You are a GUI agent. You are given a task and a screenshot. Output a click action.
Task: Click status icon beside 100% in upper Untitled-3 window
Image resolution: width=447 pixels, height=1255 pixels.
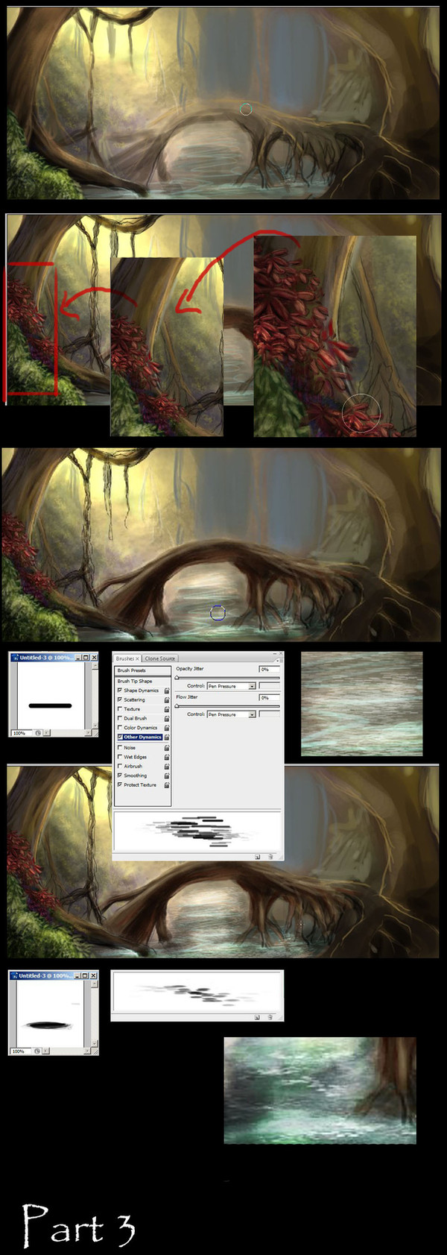[x=38, y=733]
